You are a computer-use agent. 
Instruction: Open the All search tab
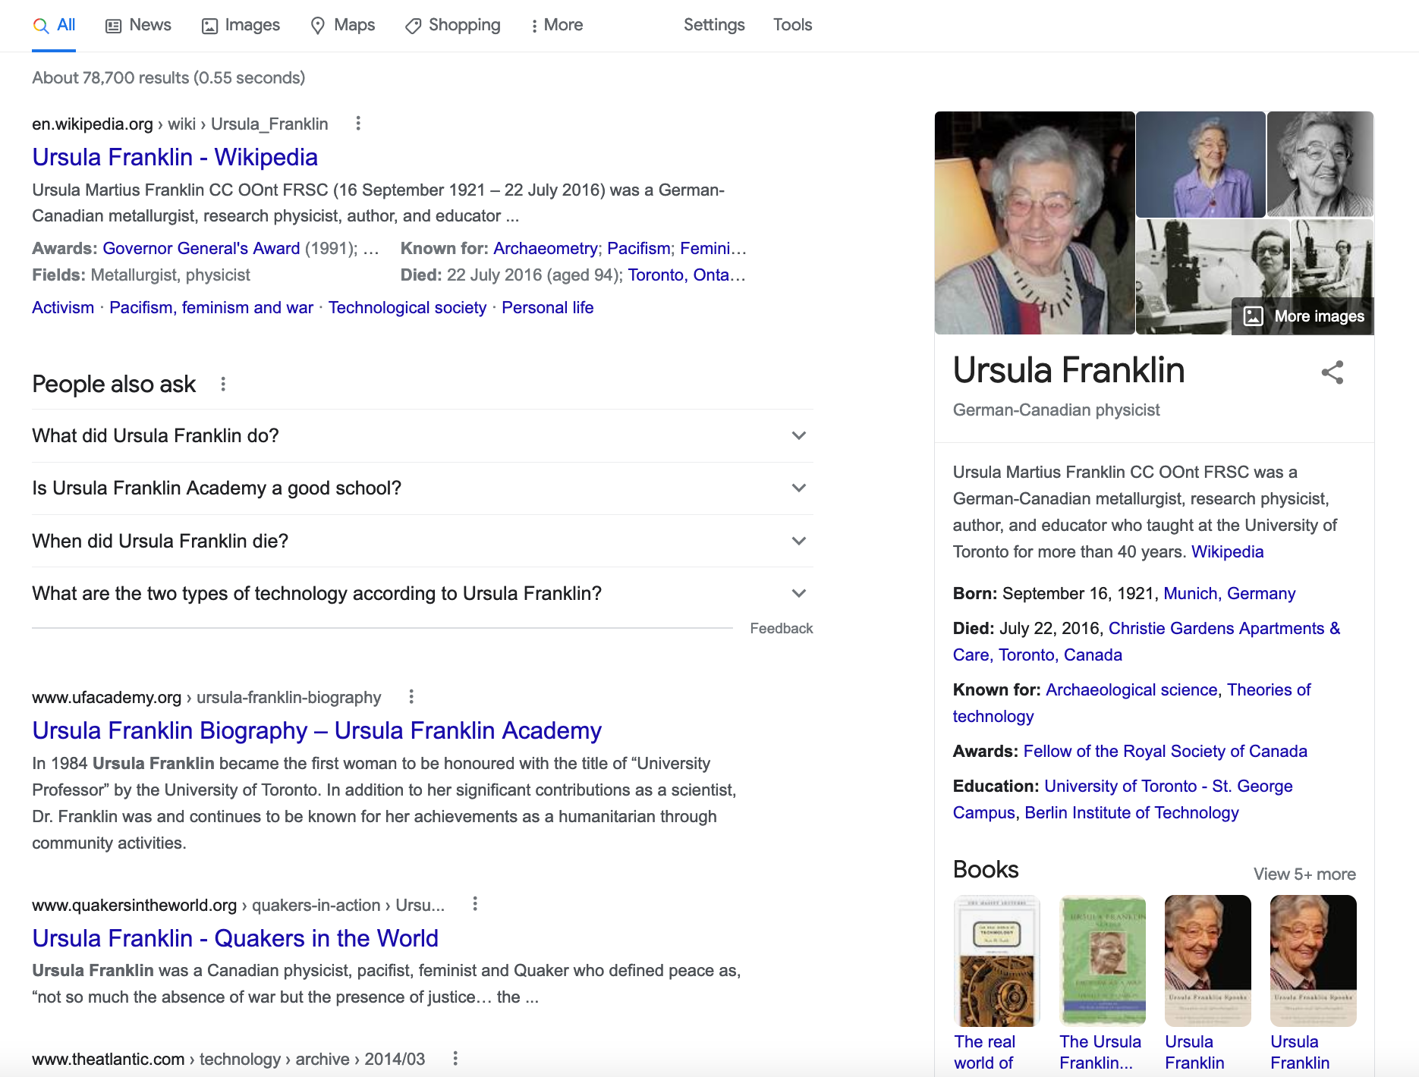(54, 25)
